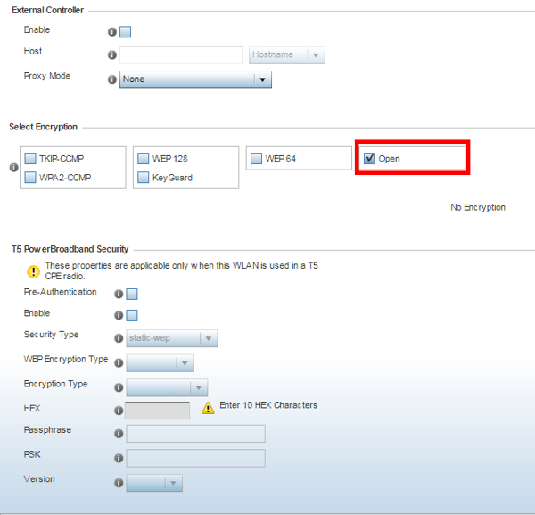Open the Proxy Mode dropdown

[195, 79]
